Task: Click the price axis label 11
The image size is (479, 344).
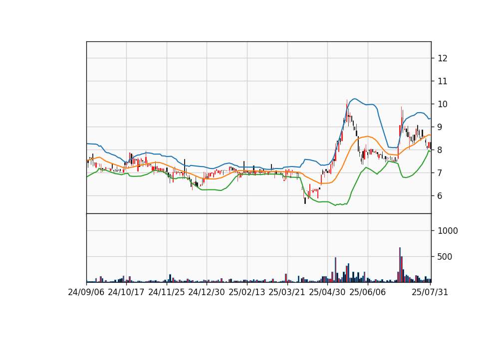Action: click(443, 81)
